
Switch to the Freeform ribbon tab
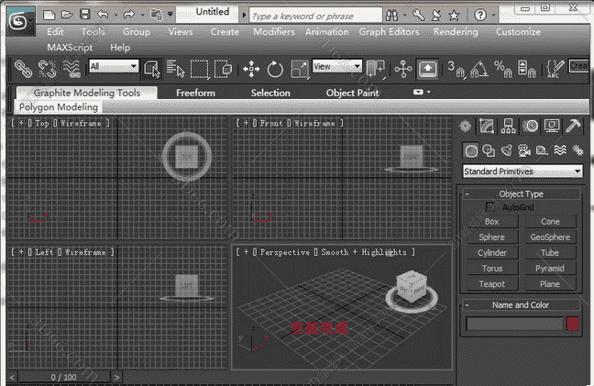coord(195,93)
